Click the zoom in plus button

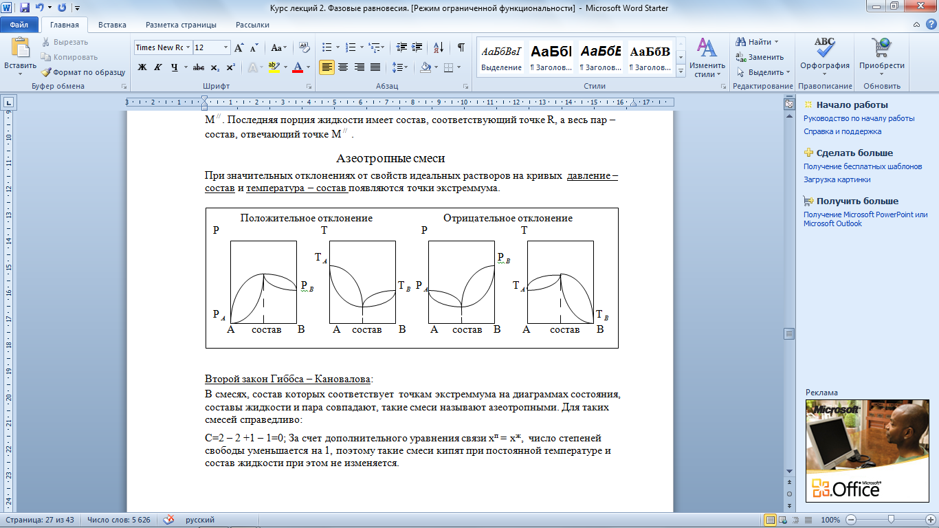929,520
